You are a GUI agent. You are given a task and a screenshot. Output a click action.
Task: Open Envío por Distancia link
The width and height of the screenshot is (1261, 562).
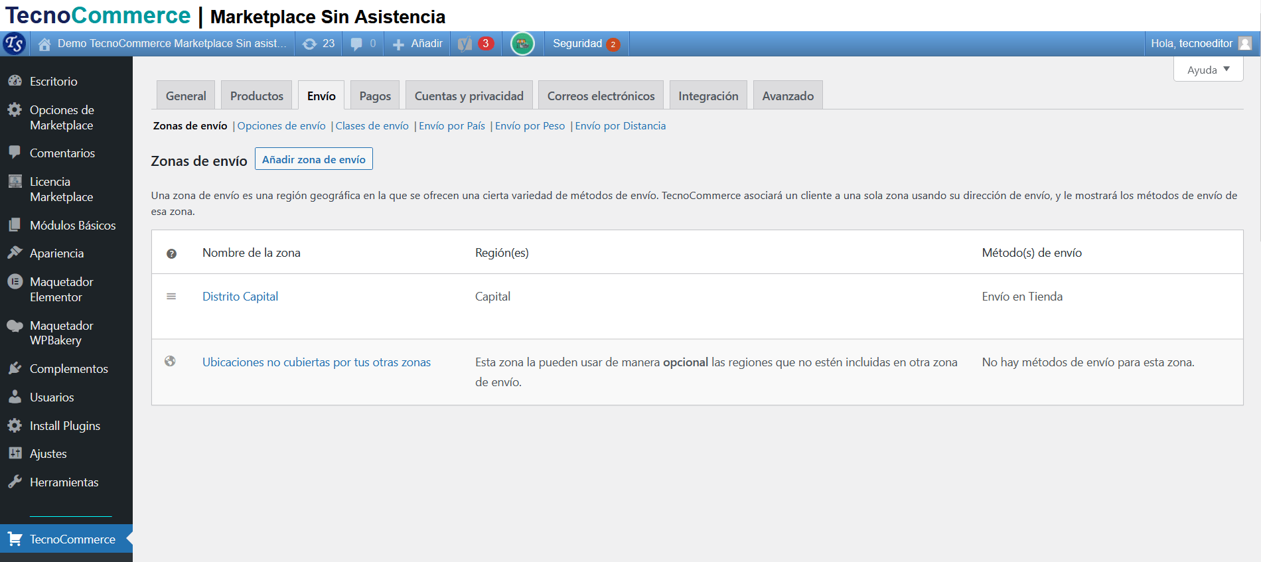(x=621, y=126)
